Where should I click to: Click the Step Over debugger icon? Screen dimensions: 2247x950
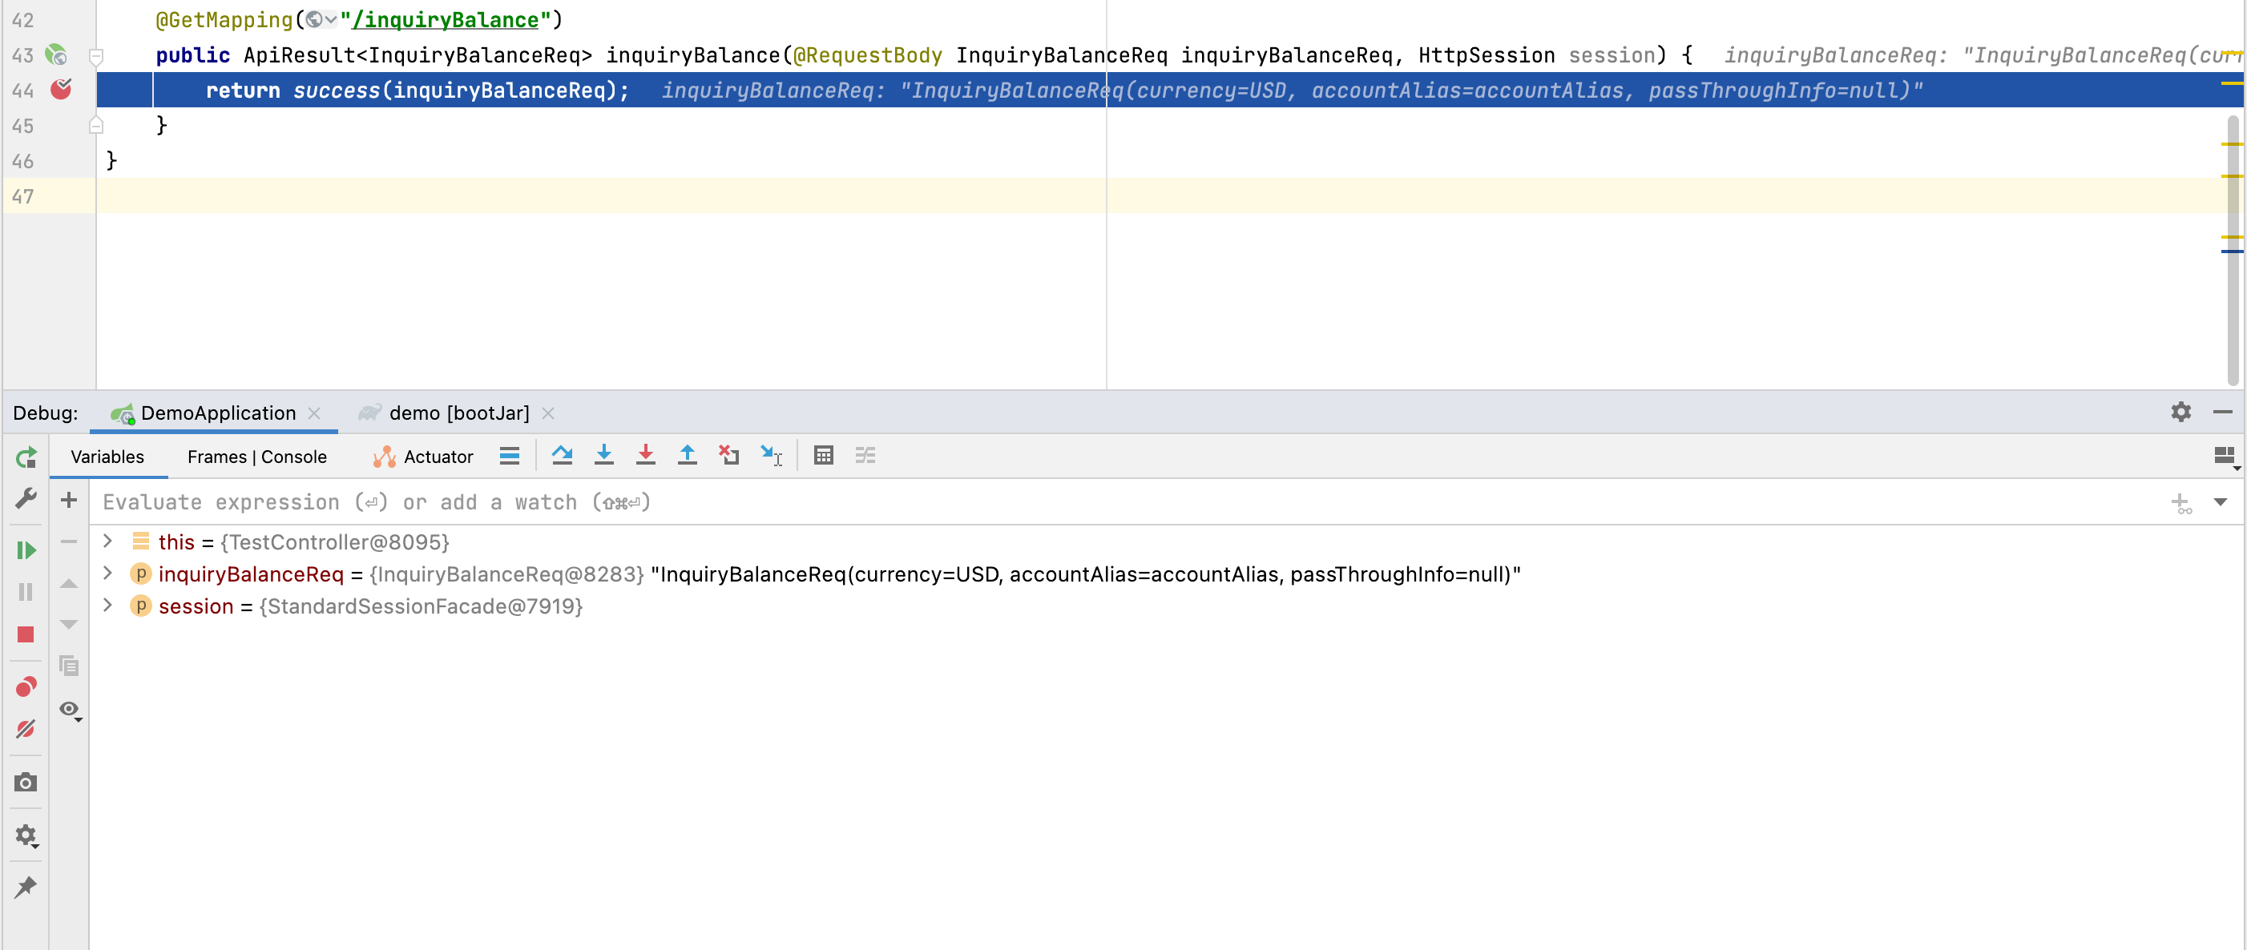pyautogui.click(x=562, y=455)
